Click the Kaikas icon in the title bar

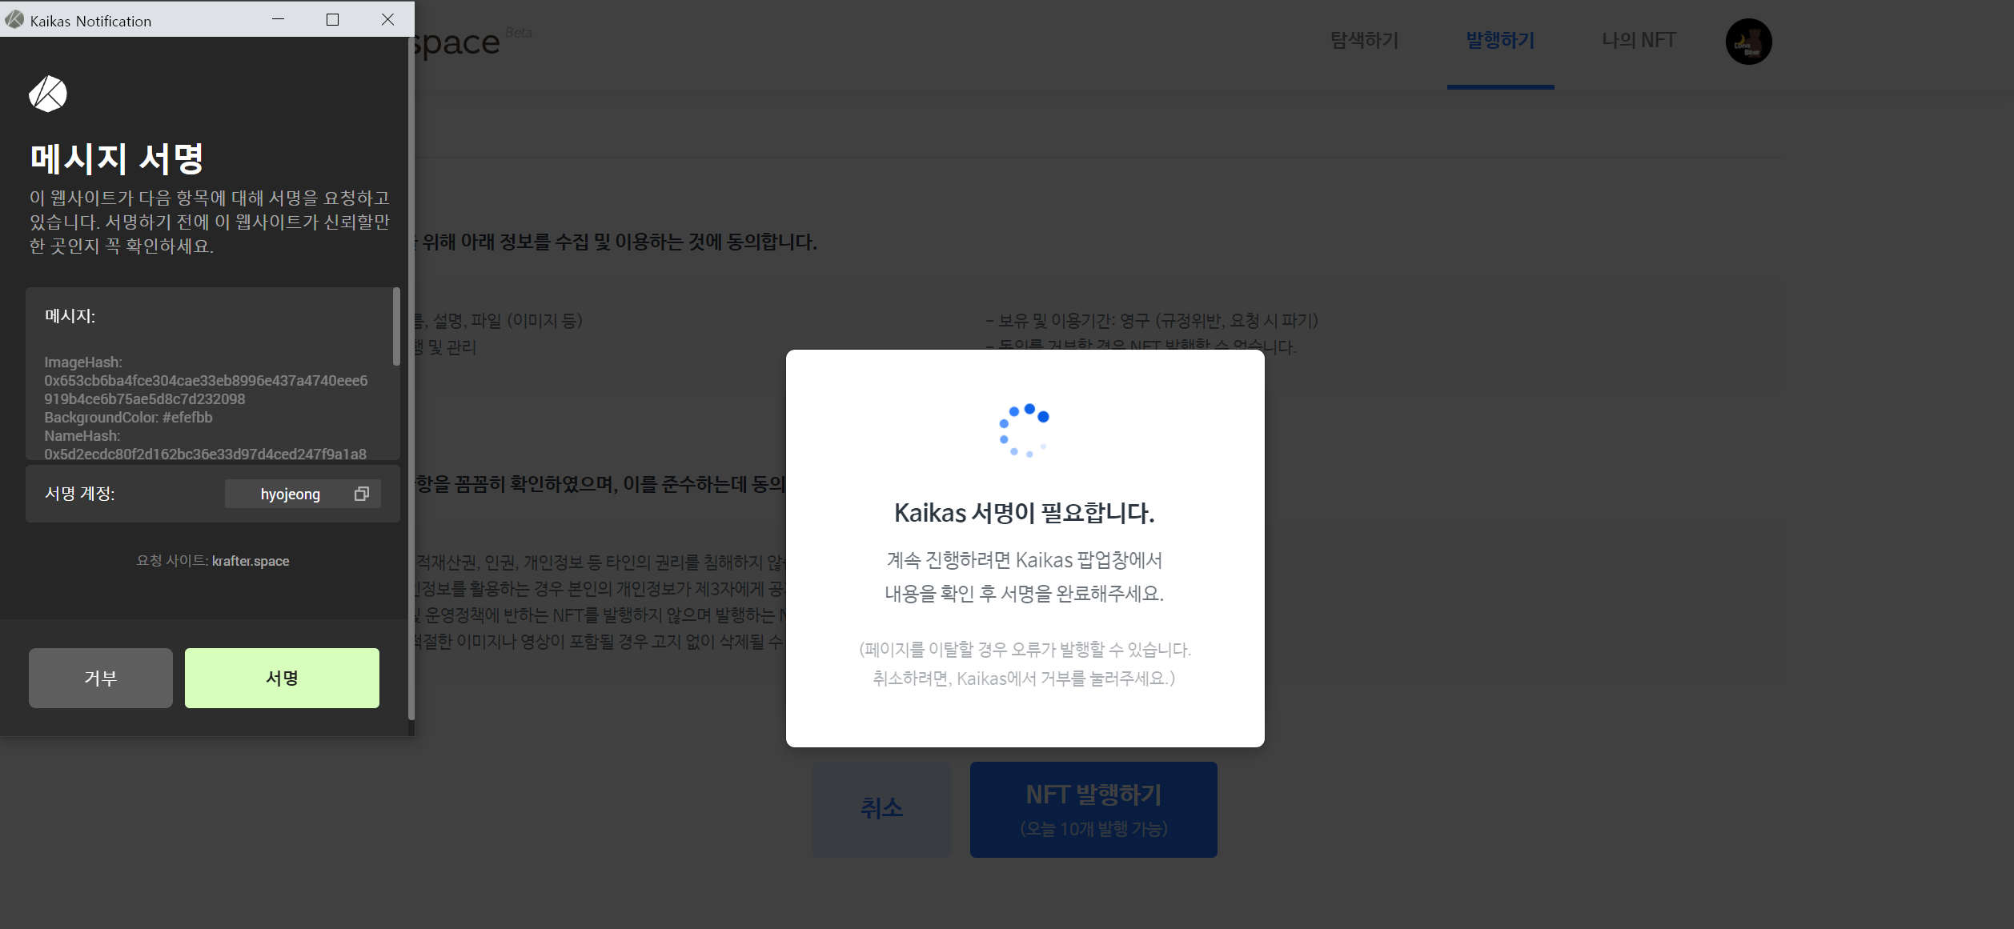click(x=14, y=20)
